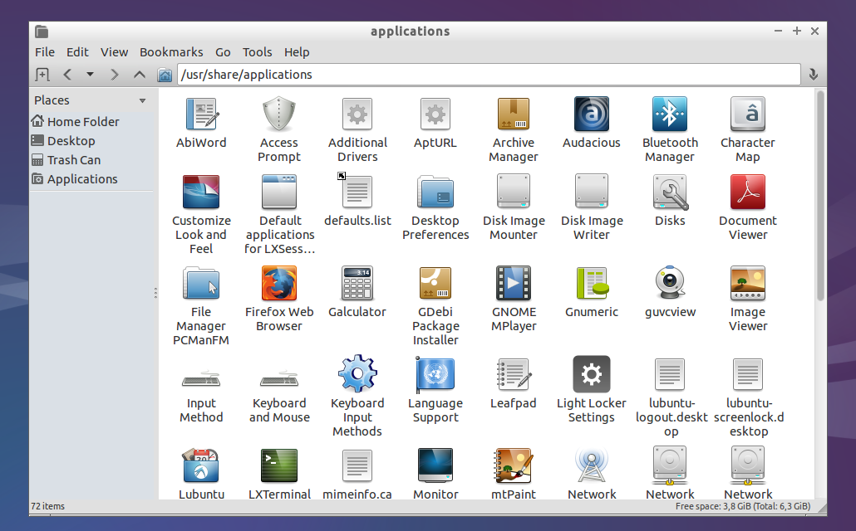Click the /usr/share/applications path field
This screenshot has width=856, height=531.
(x=489, y=74)
